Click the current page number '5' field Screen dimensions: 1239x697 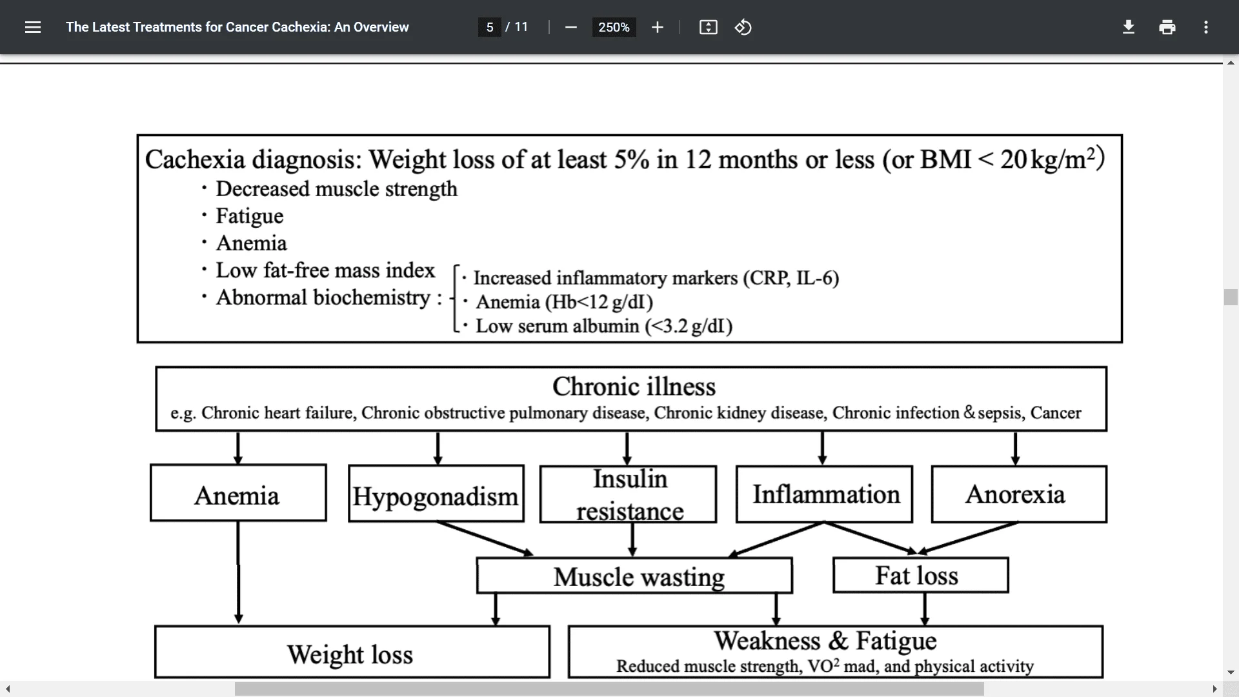(489, 27)
